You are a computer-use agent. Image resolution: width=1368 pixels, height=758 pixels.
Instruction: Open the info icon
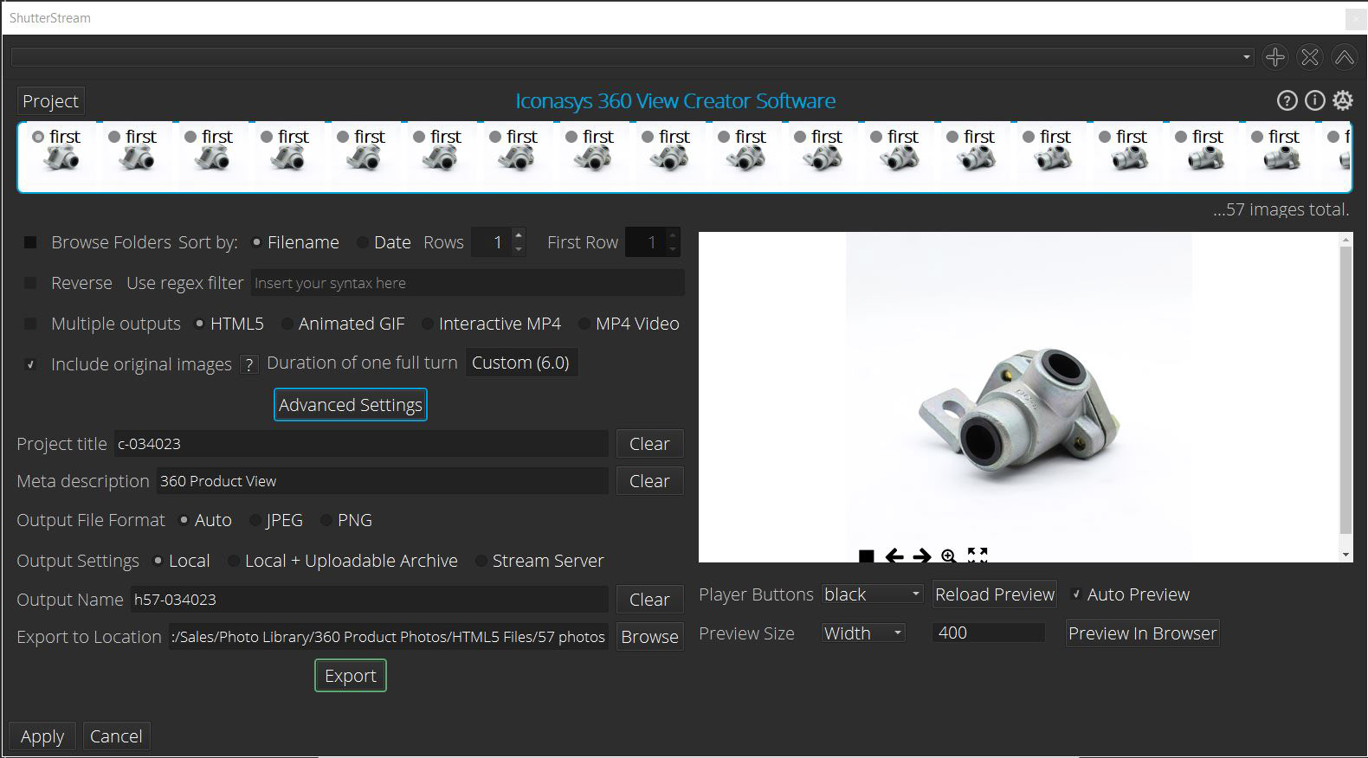1314,100
